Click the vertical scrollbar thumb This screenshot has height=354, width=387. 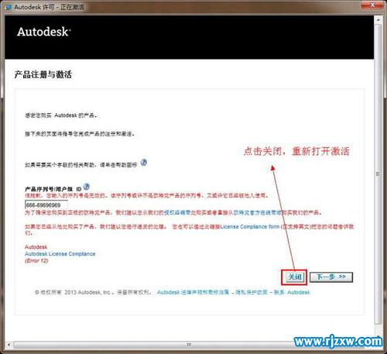coord(378,174)
